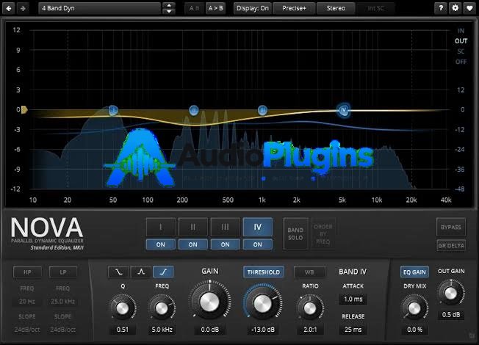The width and height of the screenshot is (479, 345).
Task: Click the yellow EQ gain handle at 0 dB
Action: pyautogui.click(x=24, y=109)
